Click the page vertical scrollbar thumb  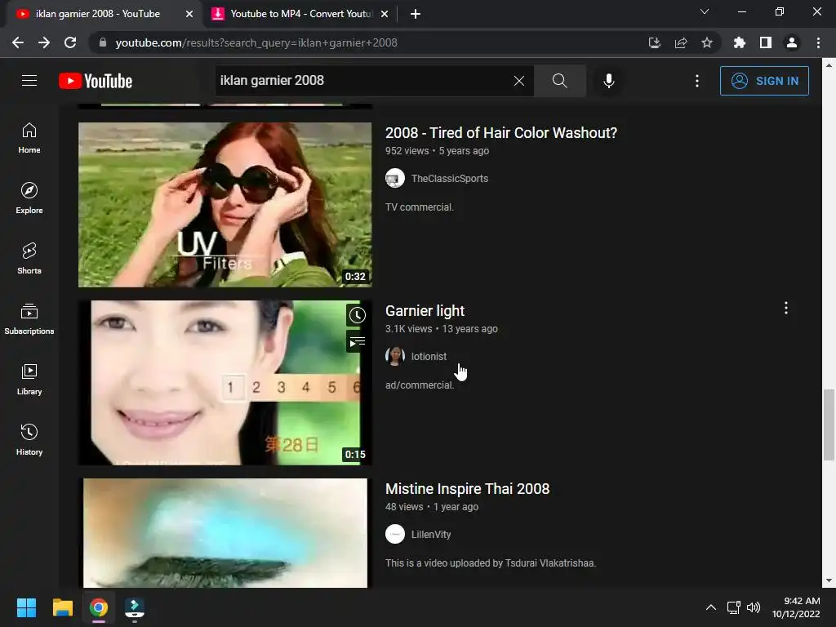(829, 425)
